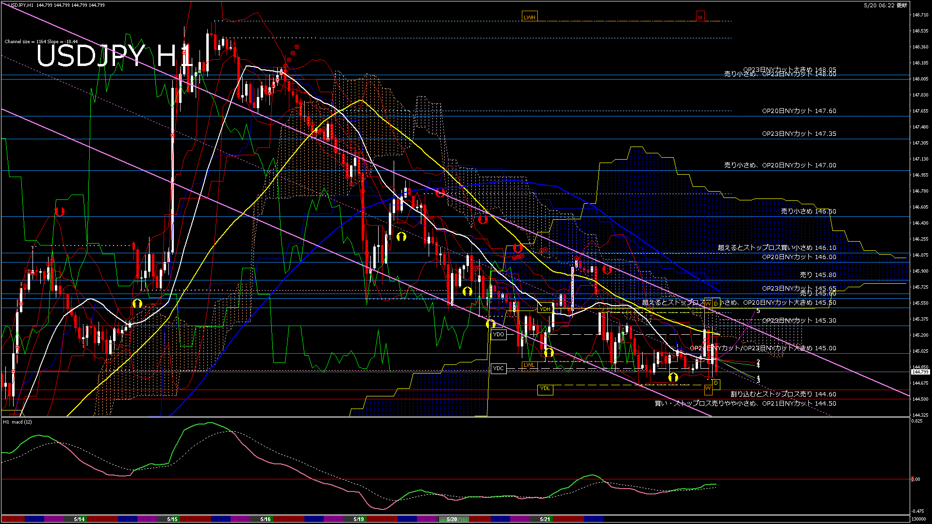Click the OP20日NYカット 147.60 label
Image resolution: width=932 pixels, height=524 pixels.
(799, 111)
